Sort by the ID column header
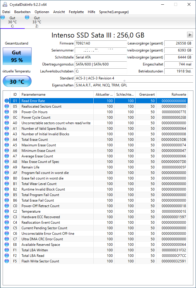The height and width of the screenshot is (288, 196). coord(15,95)
